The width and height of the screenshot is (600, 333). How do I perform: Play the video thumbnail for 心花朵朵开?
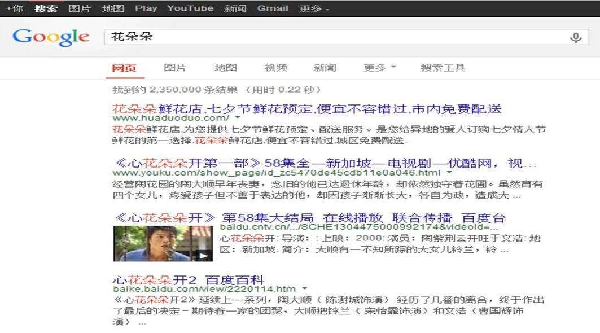(x=163, y=243)
